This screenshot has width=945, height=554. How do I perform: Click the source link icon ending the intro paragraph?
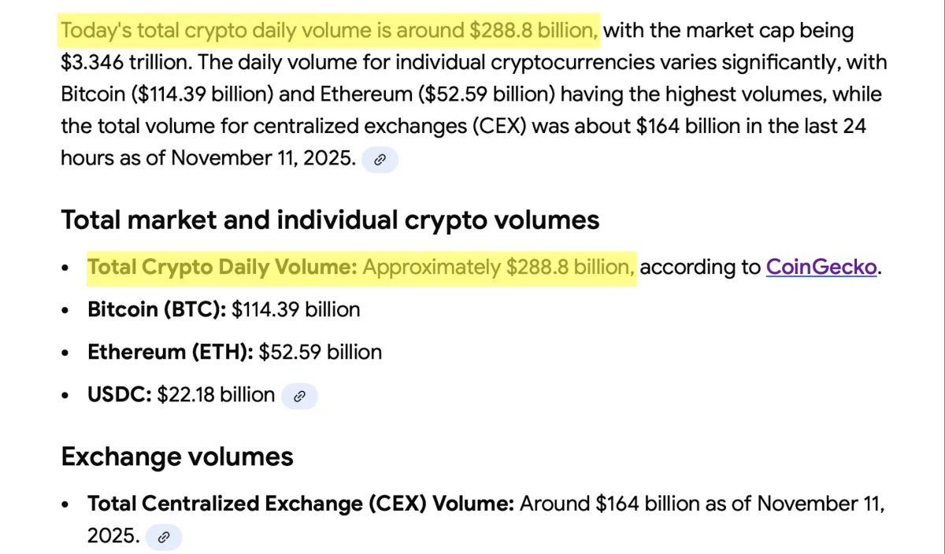[x=380, y=160]
